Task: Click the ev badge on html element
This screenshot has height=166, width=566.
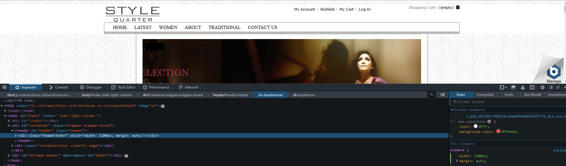Action: (x=163, y=106)
